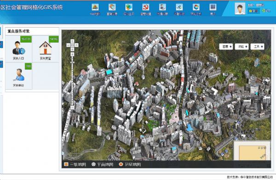Click the map zoom slider handle
Viewport: 276px width, 180px height.
(x=72, y=62)
